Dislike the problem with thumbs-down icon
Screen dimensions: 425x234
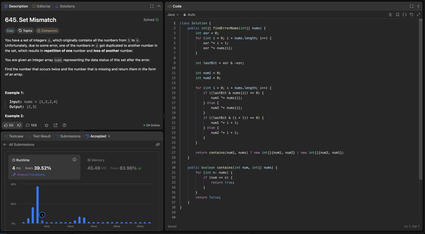[x=19, y=125]
